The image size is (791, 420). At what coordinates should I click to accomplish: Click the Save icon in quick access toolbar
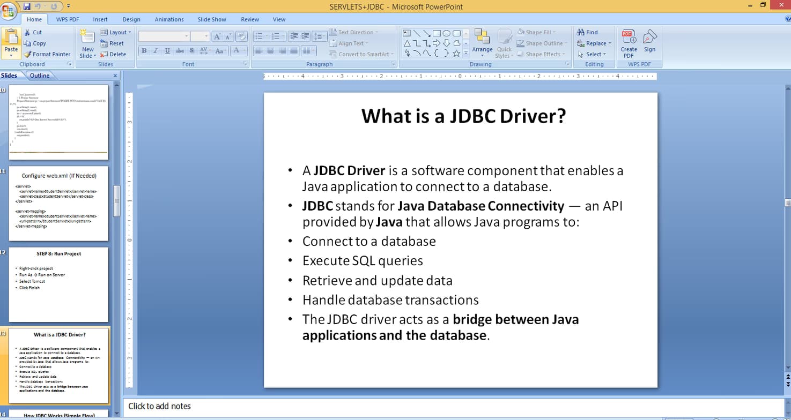pos(27,6)
